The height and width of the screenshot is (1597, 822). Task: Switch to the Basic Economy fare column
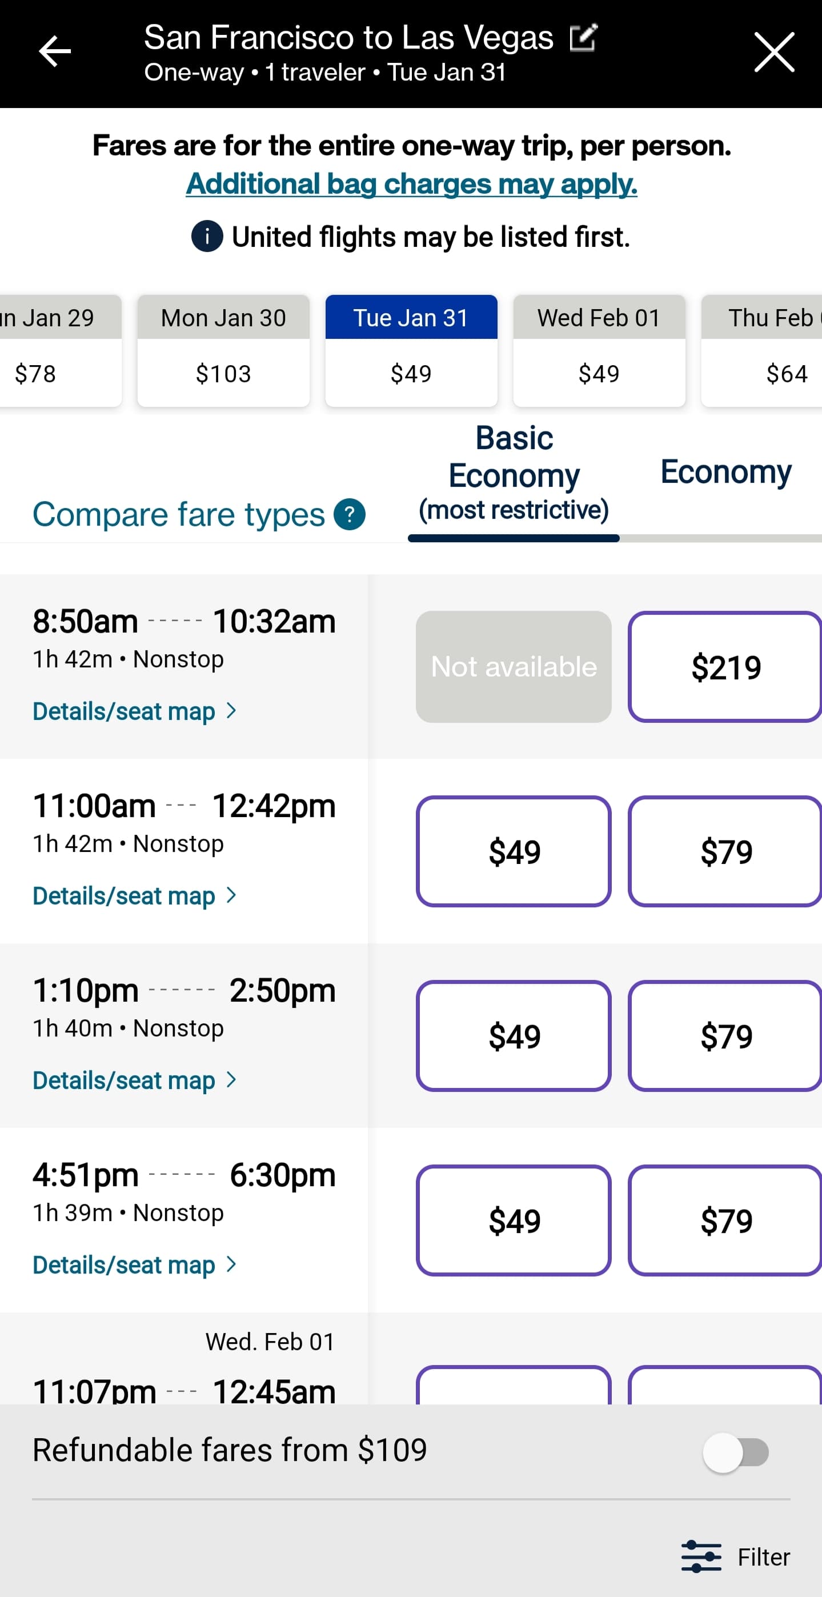514,474
